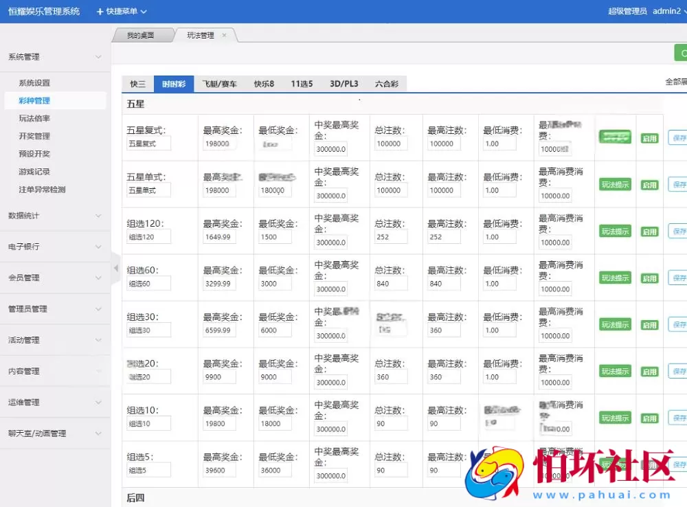This screenshot has height=507, width=687.
Task: Switch to the 快三 game tab
Action: (137, 82)
